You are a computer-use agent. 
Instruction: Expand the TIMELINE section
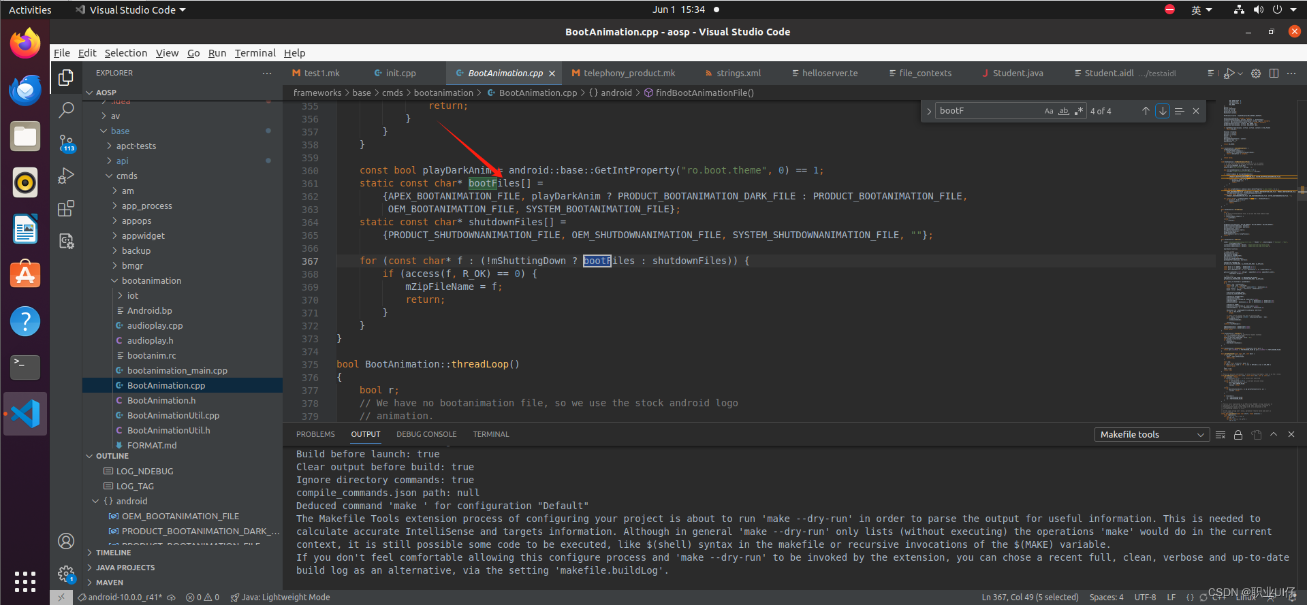[x=113, y=553]
